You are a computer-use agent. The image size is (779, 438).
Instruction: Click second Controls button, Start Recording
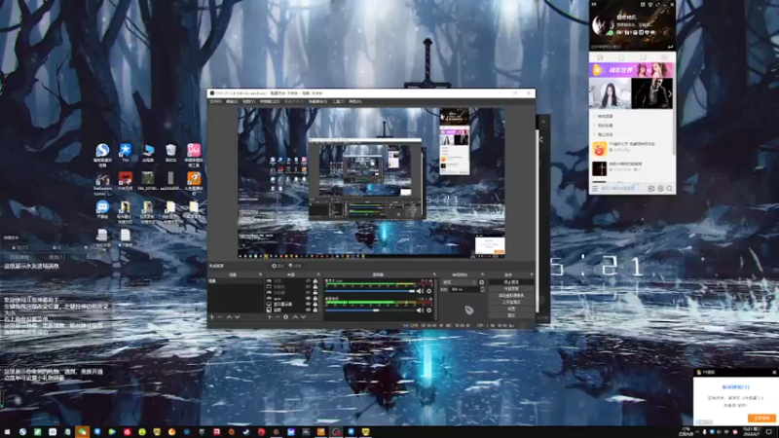510,288
